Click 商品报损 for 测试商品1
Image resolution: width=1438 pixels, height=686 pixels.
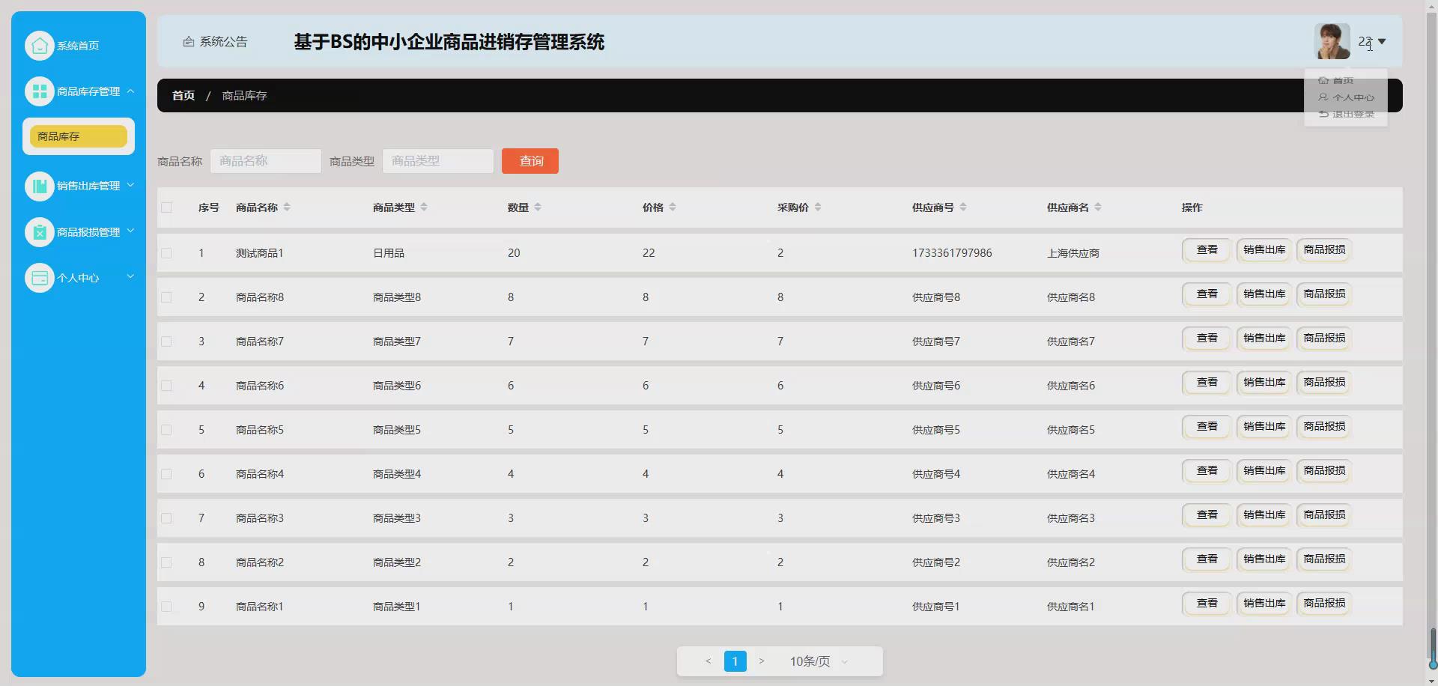[x=1324, y=250]
